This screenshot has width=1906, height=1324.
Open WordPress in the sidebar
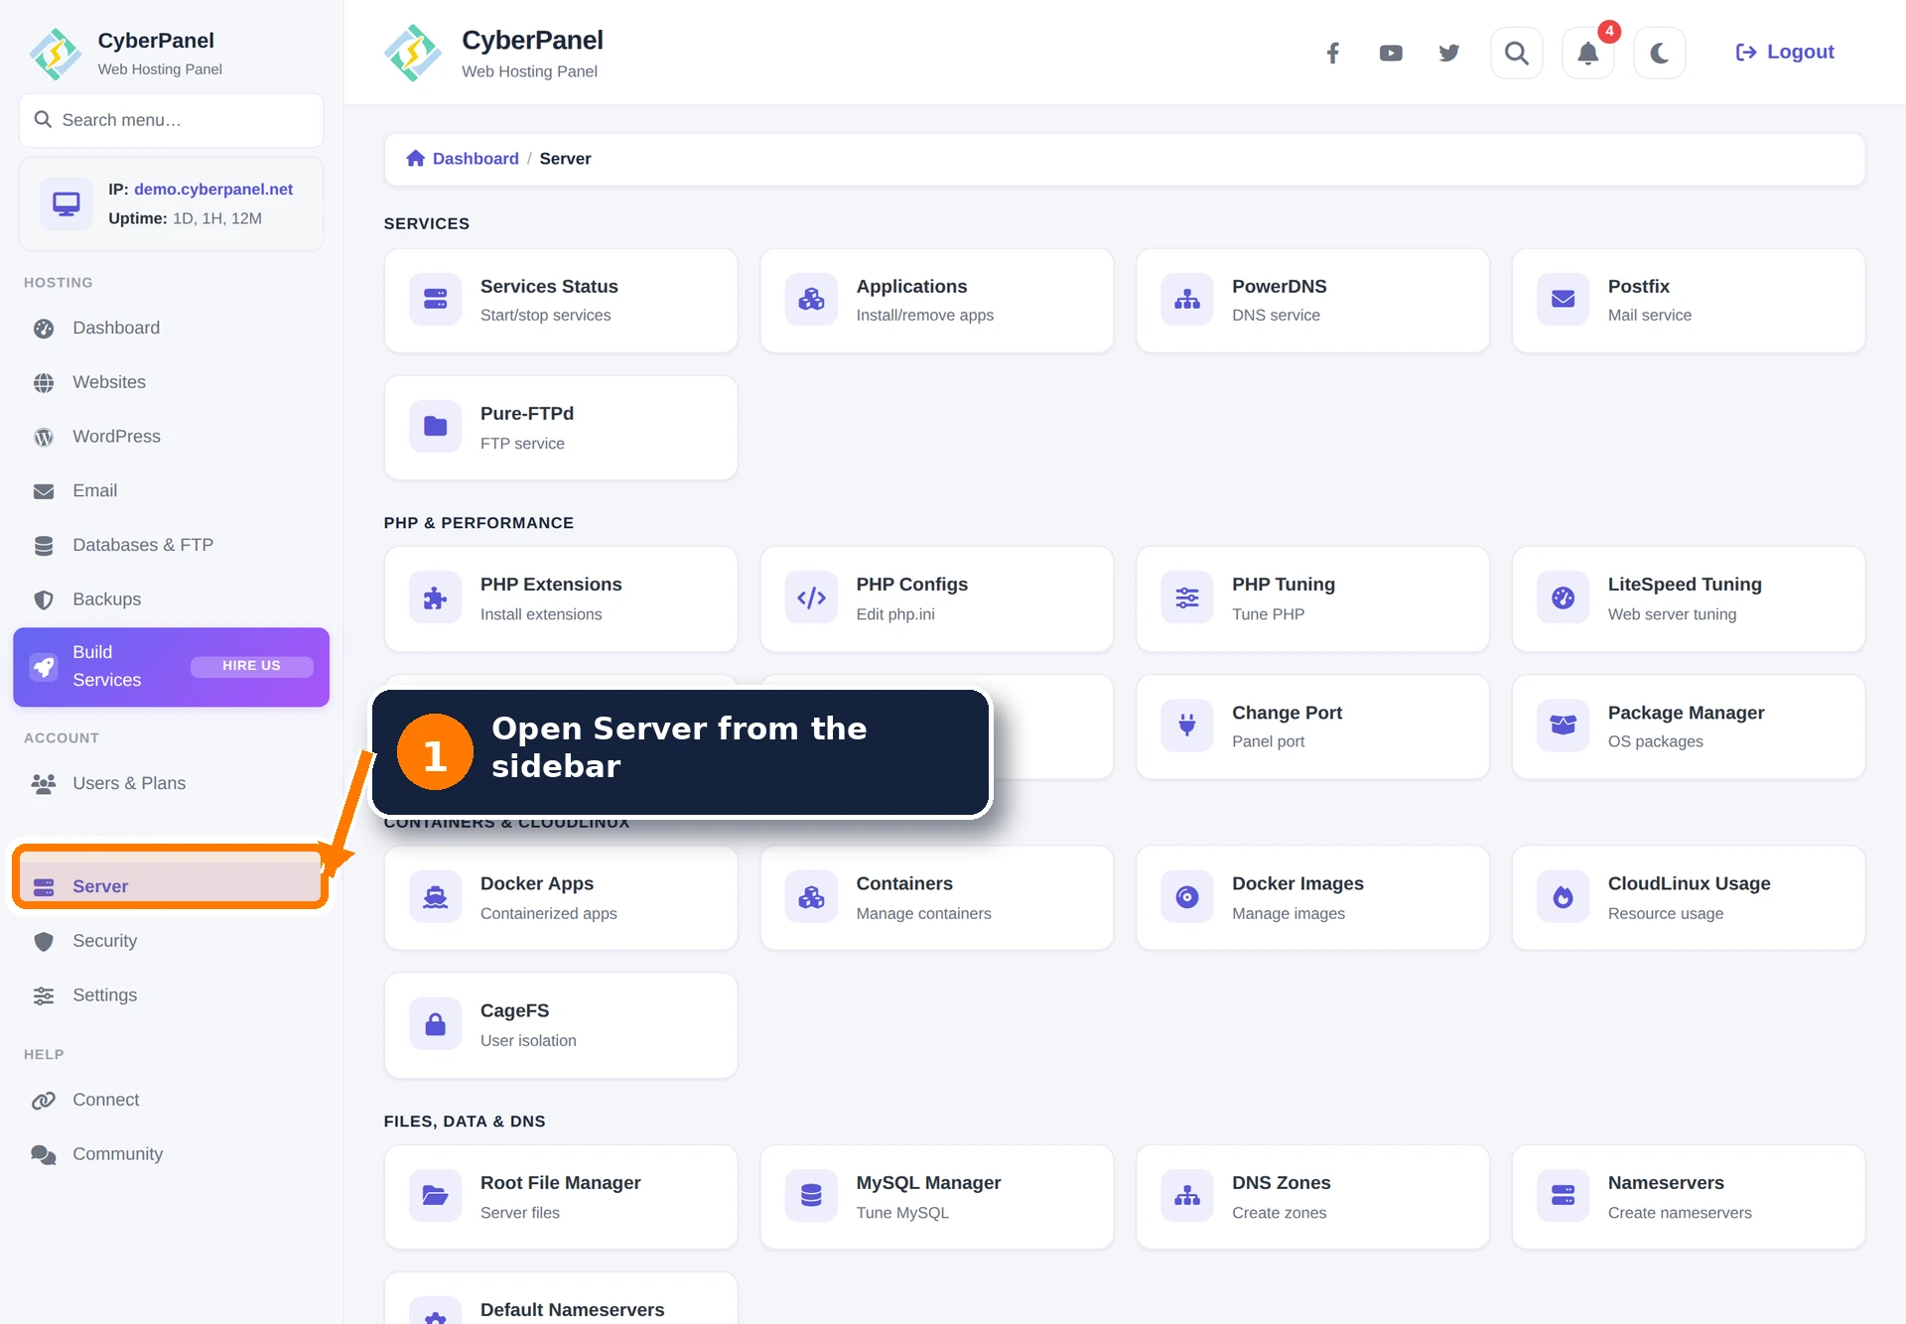(172, 437)
